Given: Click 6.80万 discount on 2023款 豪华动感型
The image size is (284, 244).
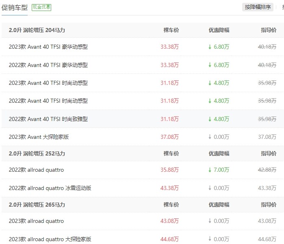Looking at the screenshot, I should (x=219, y=47).
